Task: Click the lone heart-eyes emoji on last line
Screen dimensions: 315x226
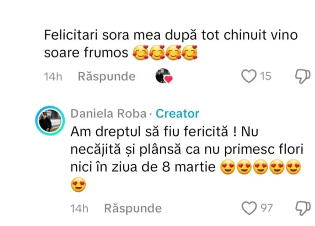Action: (x=78, y=185)
